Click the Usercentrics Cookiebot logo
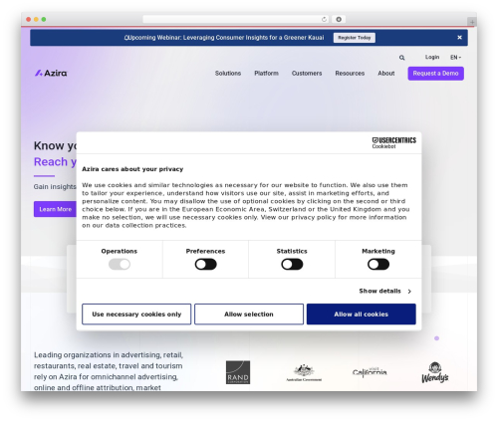The height and width of the screenshot is (421, 498). point(393,143)
